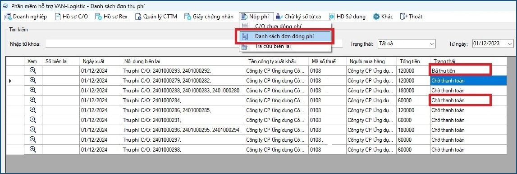
Task: Sort by the Tổng tiền column header
Action: [x=413, y=61]
